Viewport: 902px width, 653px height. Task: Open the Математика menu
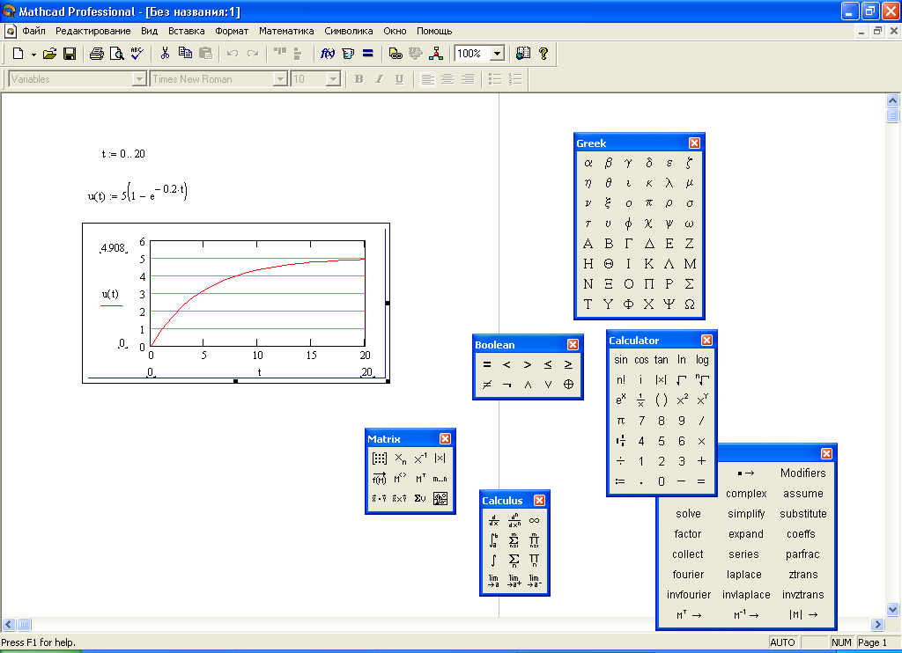tap(286, 31)
